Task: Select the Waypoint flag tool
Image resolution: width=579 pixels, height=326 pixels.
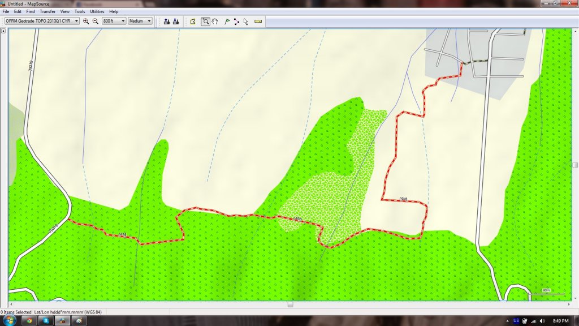Action: [x=227, y=21]
